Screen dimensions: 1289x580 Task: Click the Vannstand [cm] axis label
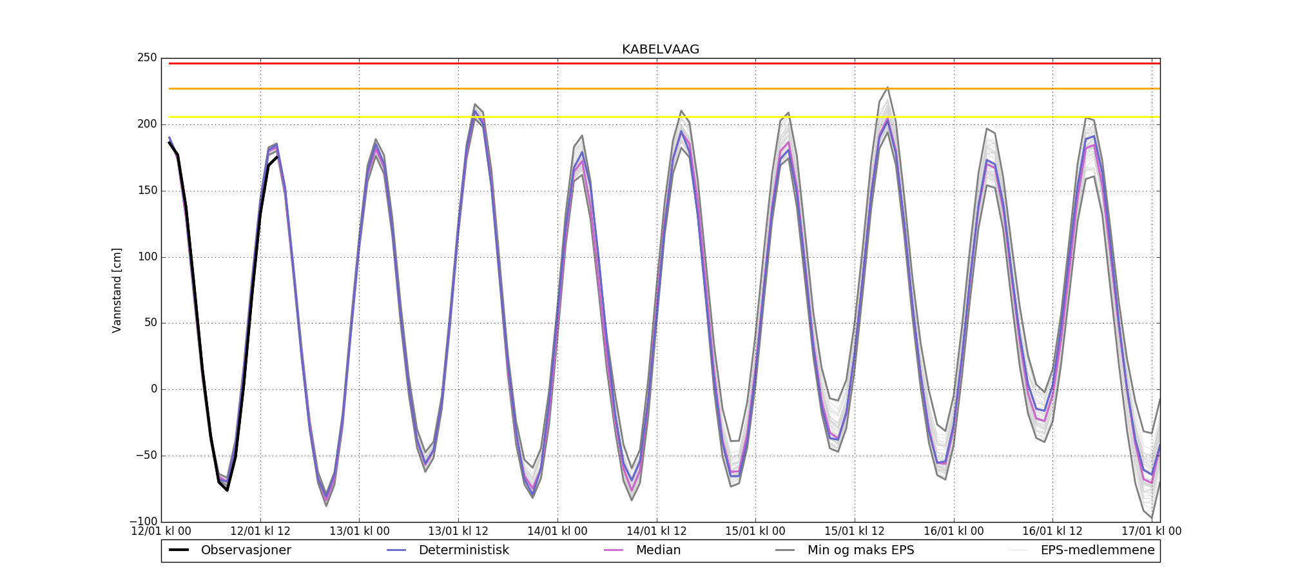click(x=117, y=290)
